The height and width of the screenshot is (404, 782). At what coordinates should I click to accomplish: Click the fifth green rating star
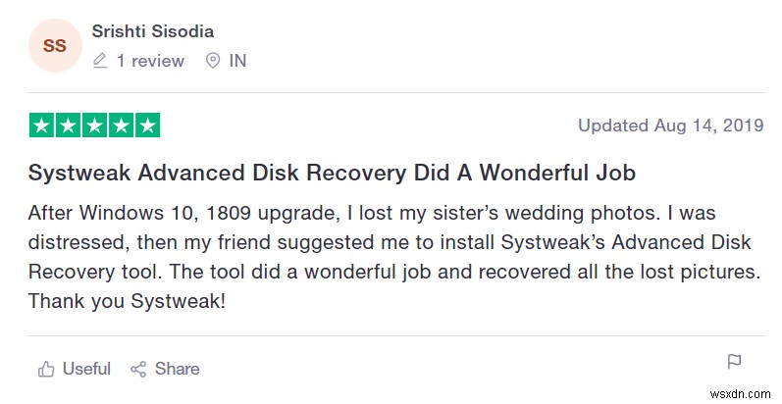click(x=147, y=126)
